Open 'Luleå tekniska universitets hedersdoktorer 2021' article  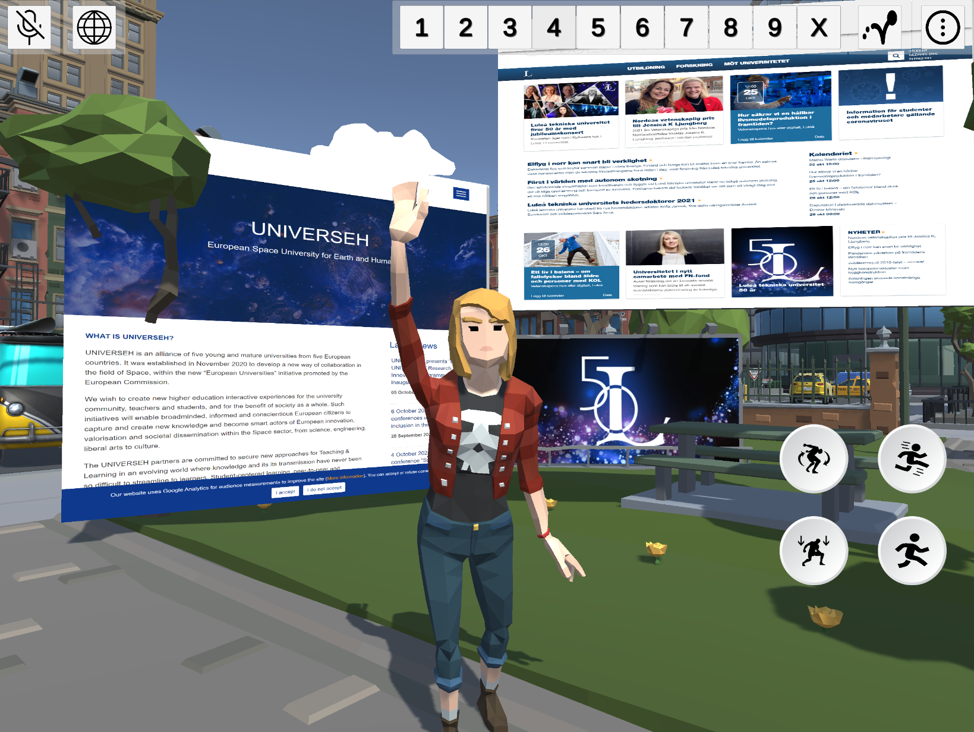(611, 202)
